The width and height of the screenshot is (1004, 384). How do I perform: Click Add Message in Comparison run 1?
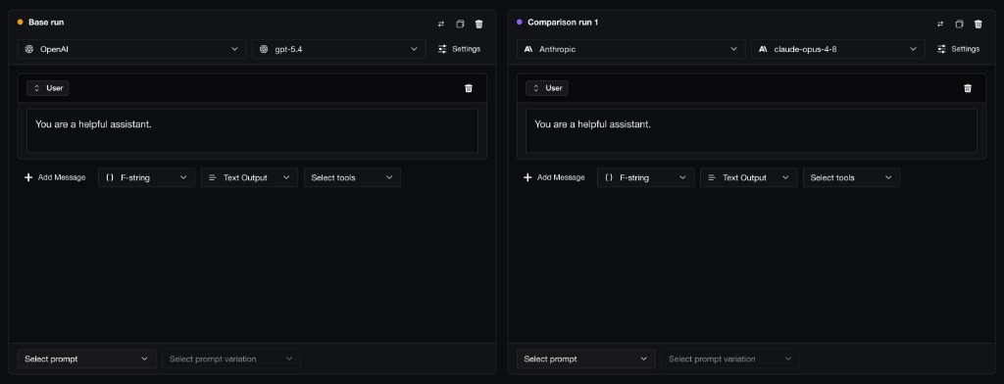pos(554,177)
